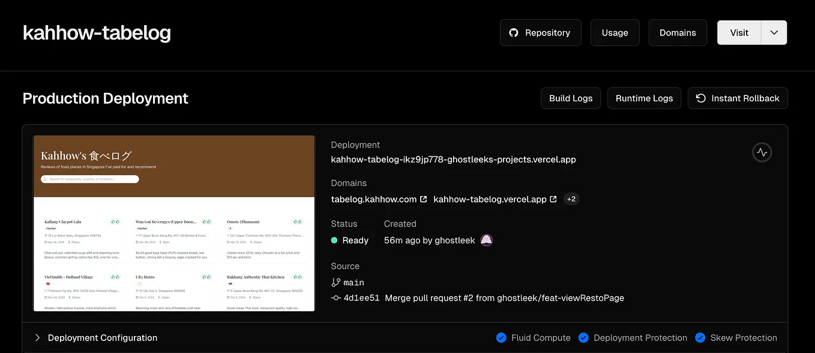The width and height of the screenshot is (815, 353).
Task: Open the activity pulse icon on the deployment card
Action: pos(762,152)
